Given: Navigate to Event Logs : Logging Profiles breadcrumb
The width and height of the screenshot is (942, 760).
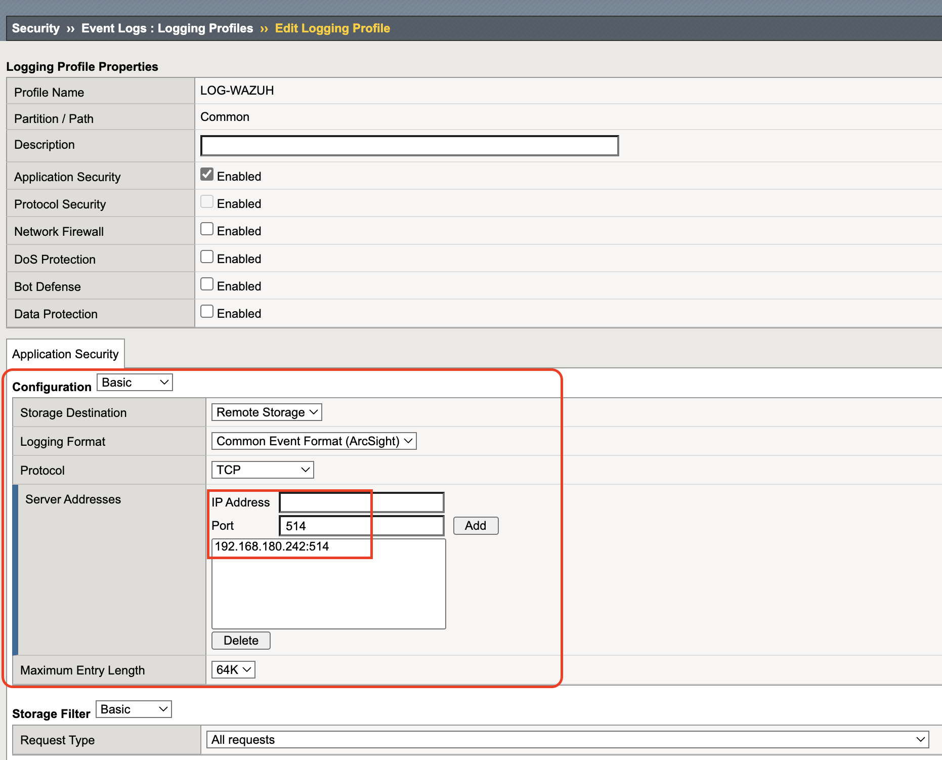Looking at the screenshot, I should pos(167,28).
